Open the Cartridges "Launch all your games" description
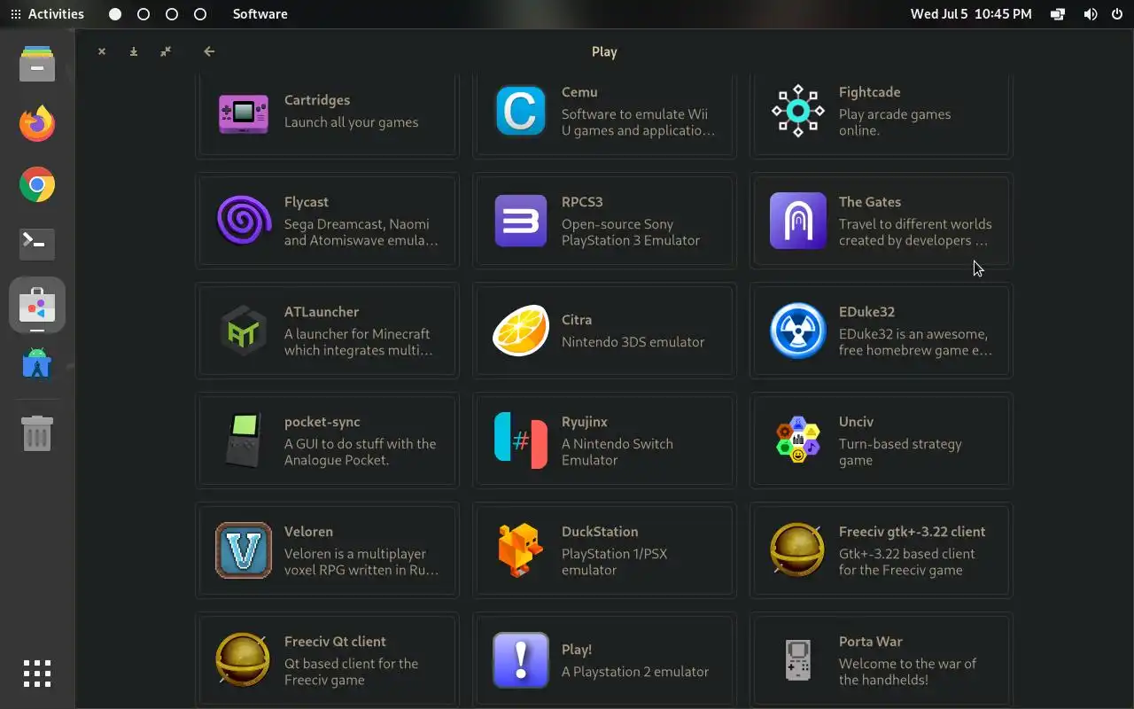Viewport: 1134px width, 709px height. pyautogui.click(x=351, y=122)
